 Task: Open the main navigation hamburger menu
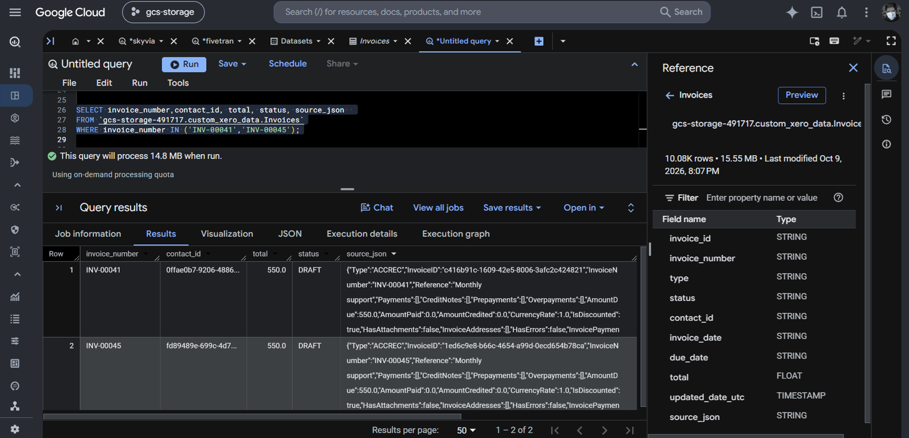tap(15, 12)
